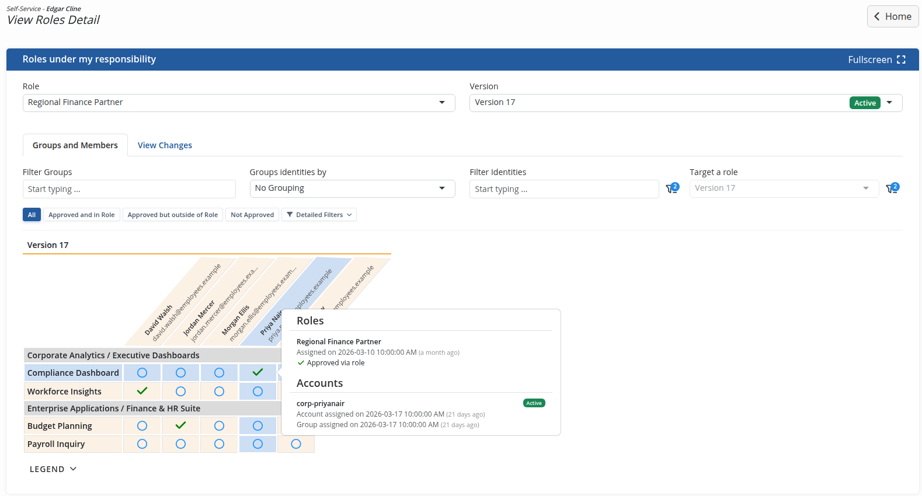Screen dimensions: 922x496
Task: Expand the LEGEND section
Action: [x=53, y=469]
